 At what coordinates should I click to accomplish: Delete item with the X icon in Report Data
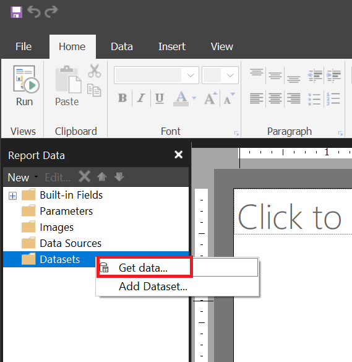coord(85,177)
